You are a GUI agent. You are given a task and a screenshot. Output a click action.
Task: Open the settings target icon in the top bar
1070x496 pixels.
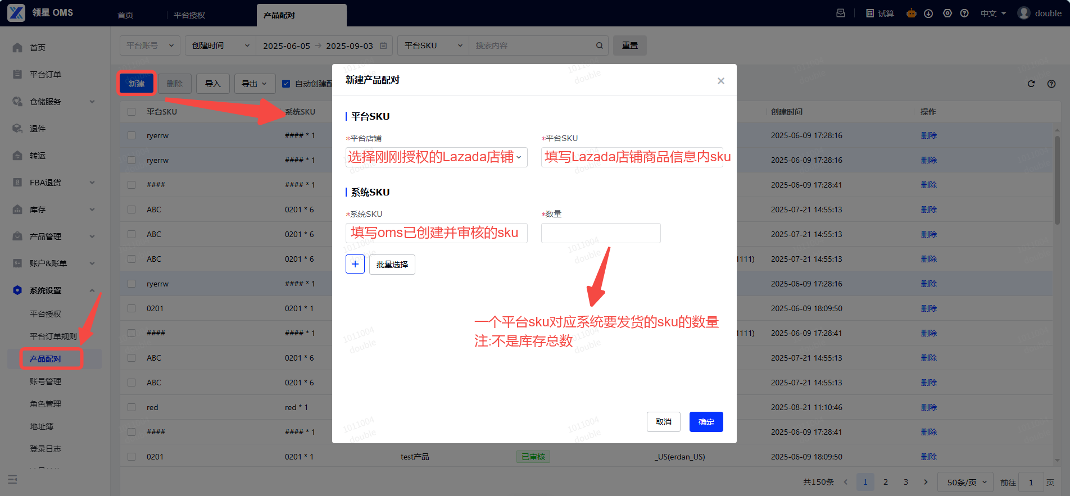click(x=947, y=13)
